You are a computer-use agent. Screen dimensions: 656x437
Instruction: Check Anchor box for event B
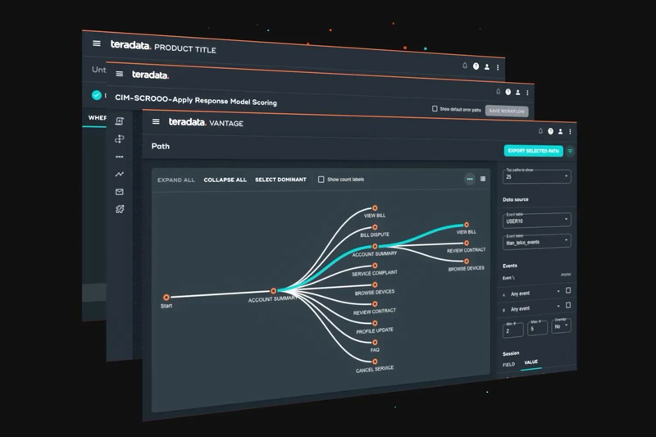(568, 305)
